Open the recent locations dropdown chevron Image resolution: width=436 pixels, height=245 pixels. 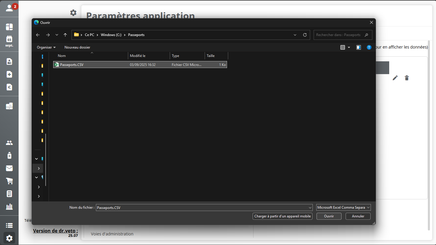tap(57, 35)
